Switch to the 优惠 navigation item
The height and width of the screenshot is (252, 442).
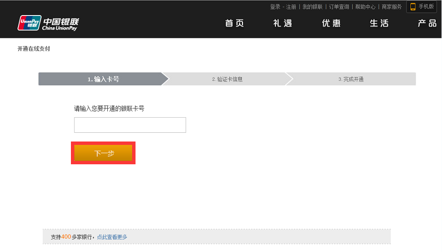click(331, 23)
